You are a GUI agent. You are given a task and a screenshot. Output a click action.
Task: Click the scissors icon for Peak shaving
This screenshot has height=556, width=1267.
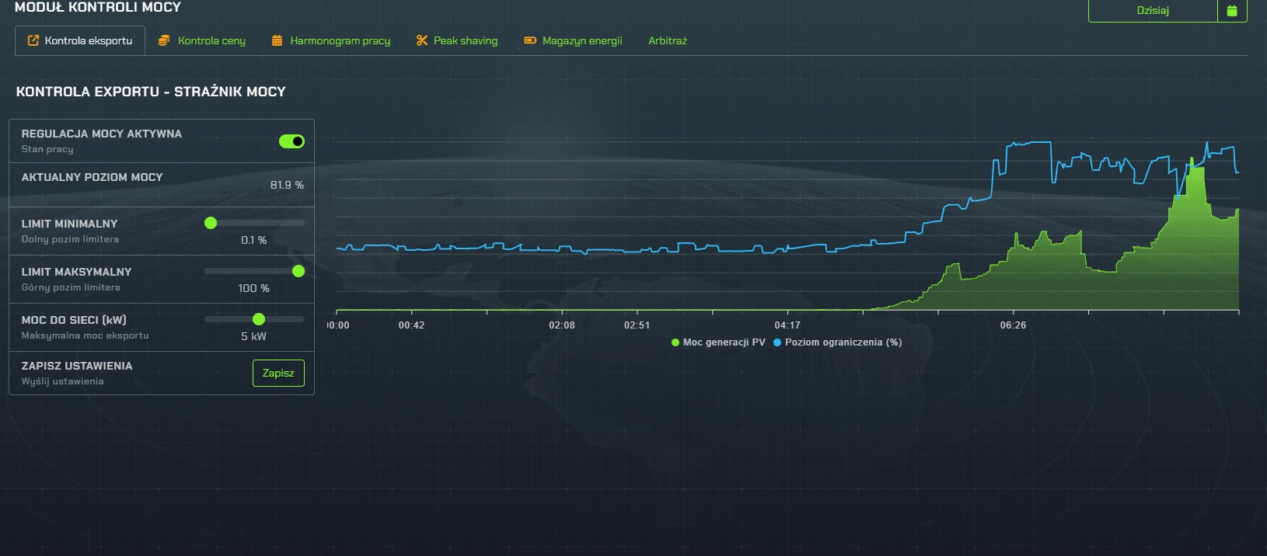click(422, 40)
